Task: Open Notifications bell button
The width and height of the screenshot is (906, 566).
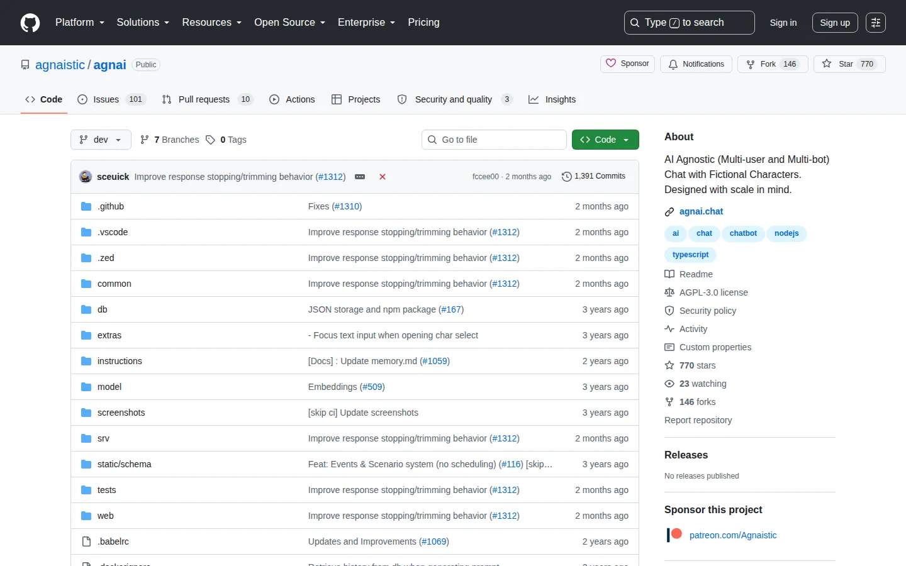Action: (696, 64)
